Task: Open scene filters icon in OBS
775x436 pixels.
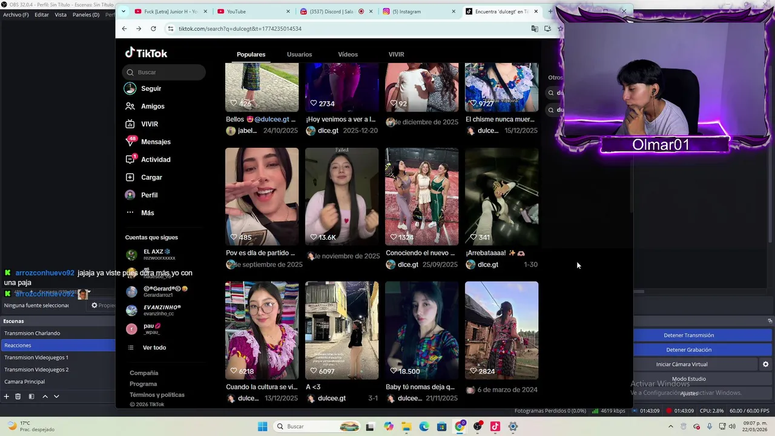Action: coord(30,396)
